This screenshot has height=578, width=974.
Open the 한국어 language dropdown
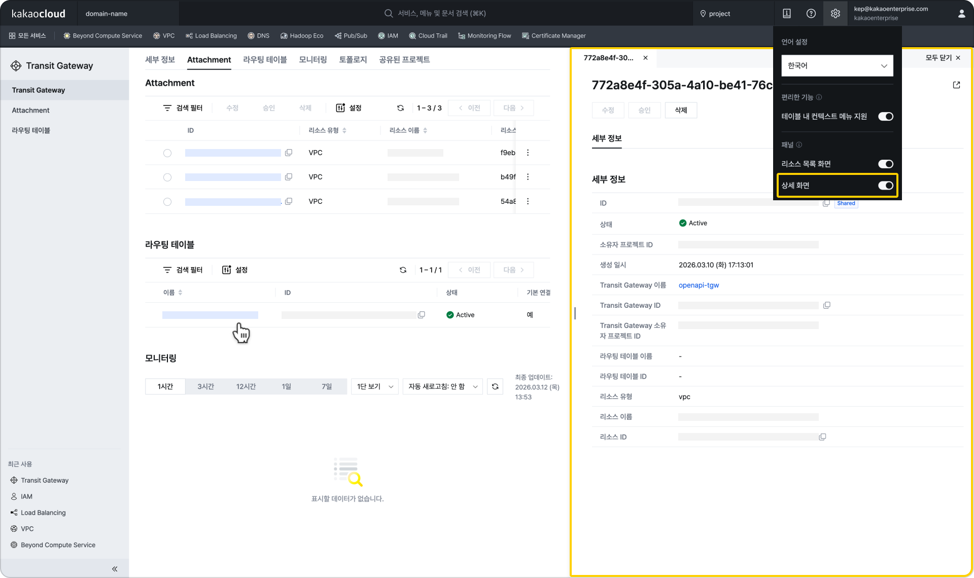837,66
